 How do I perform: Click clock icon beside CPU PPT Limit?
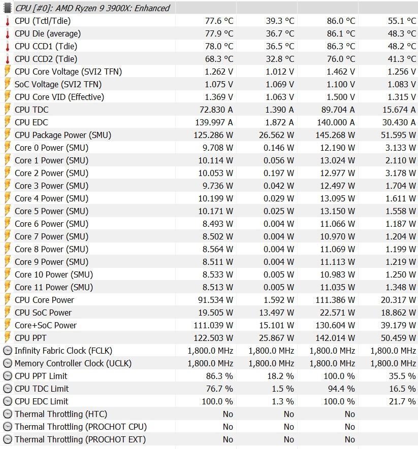point(8,376)
